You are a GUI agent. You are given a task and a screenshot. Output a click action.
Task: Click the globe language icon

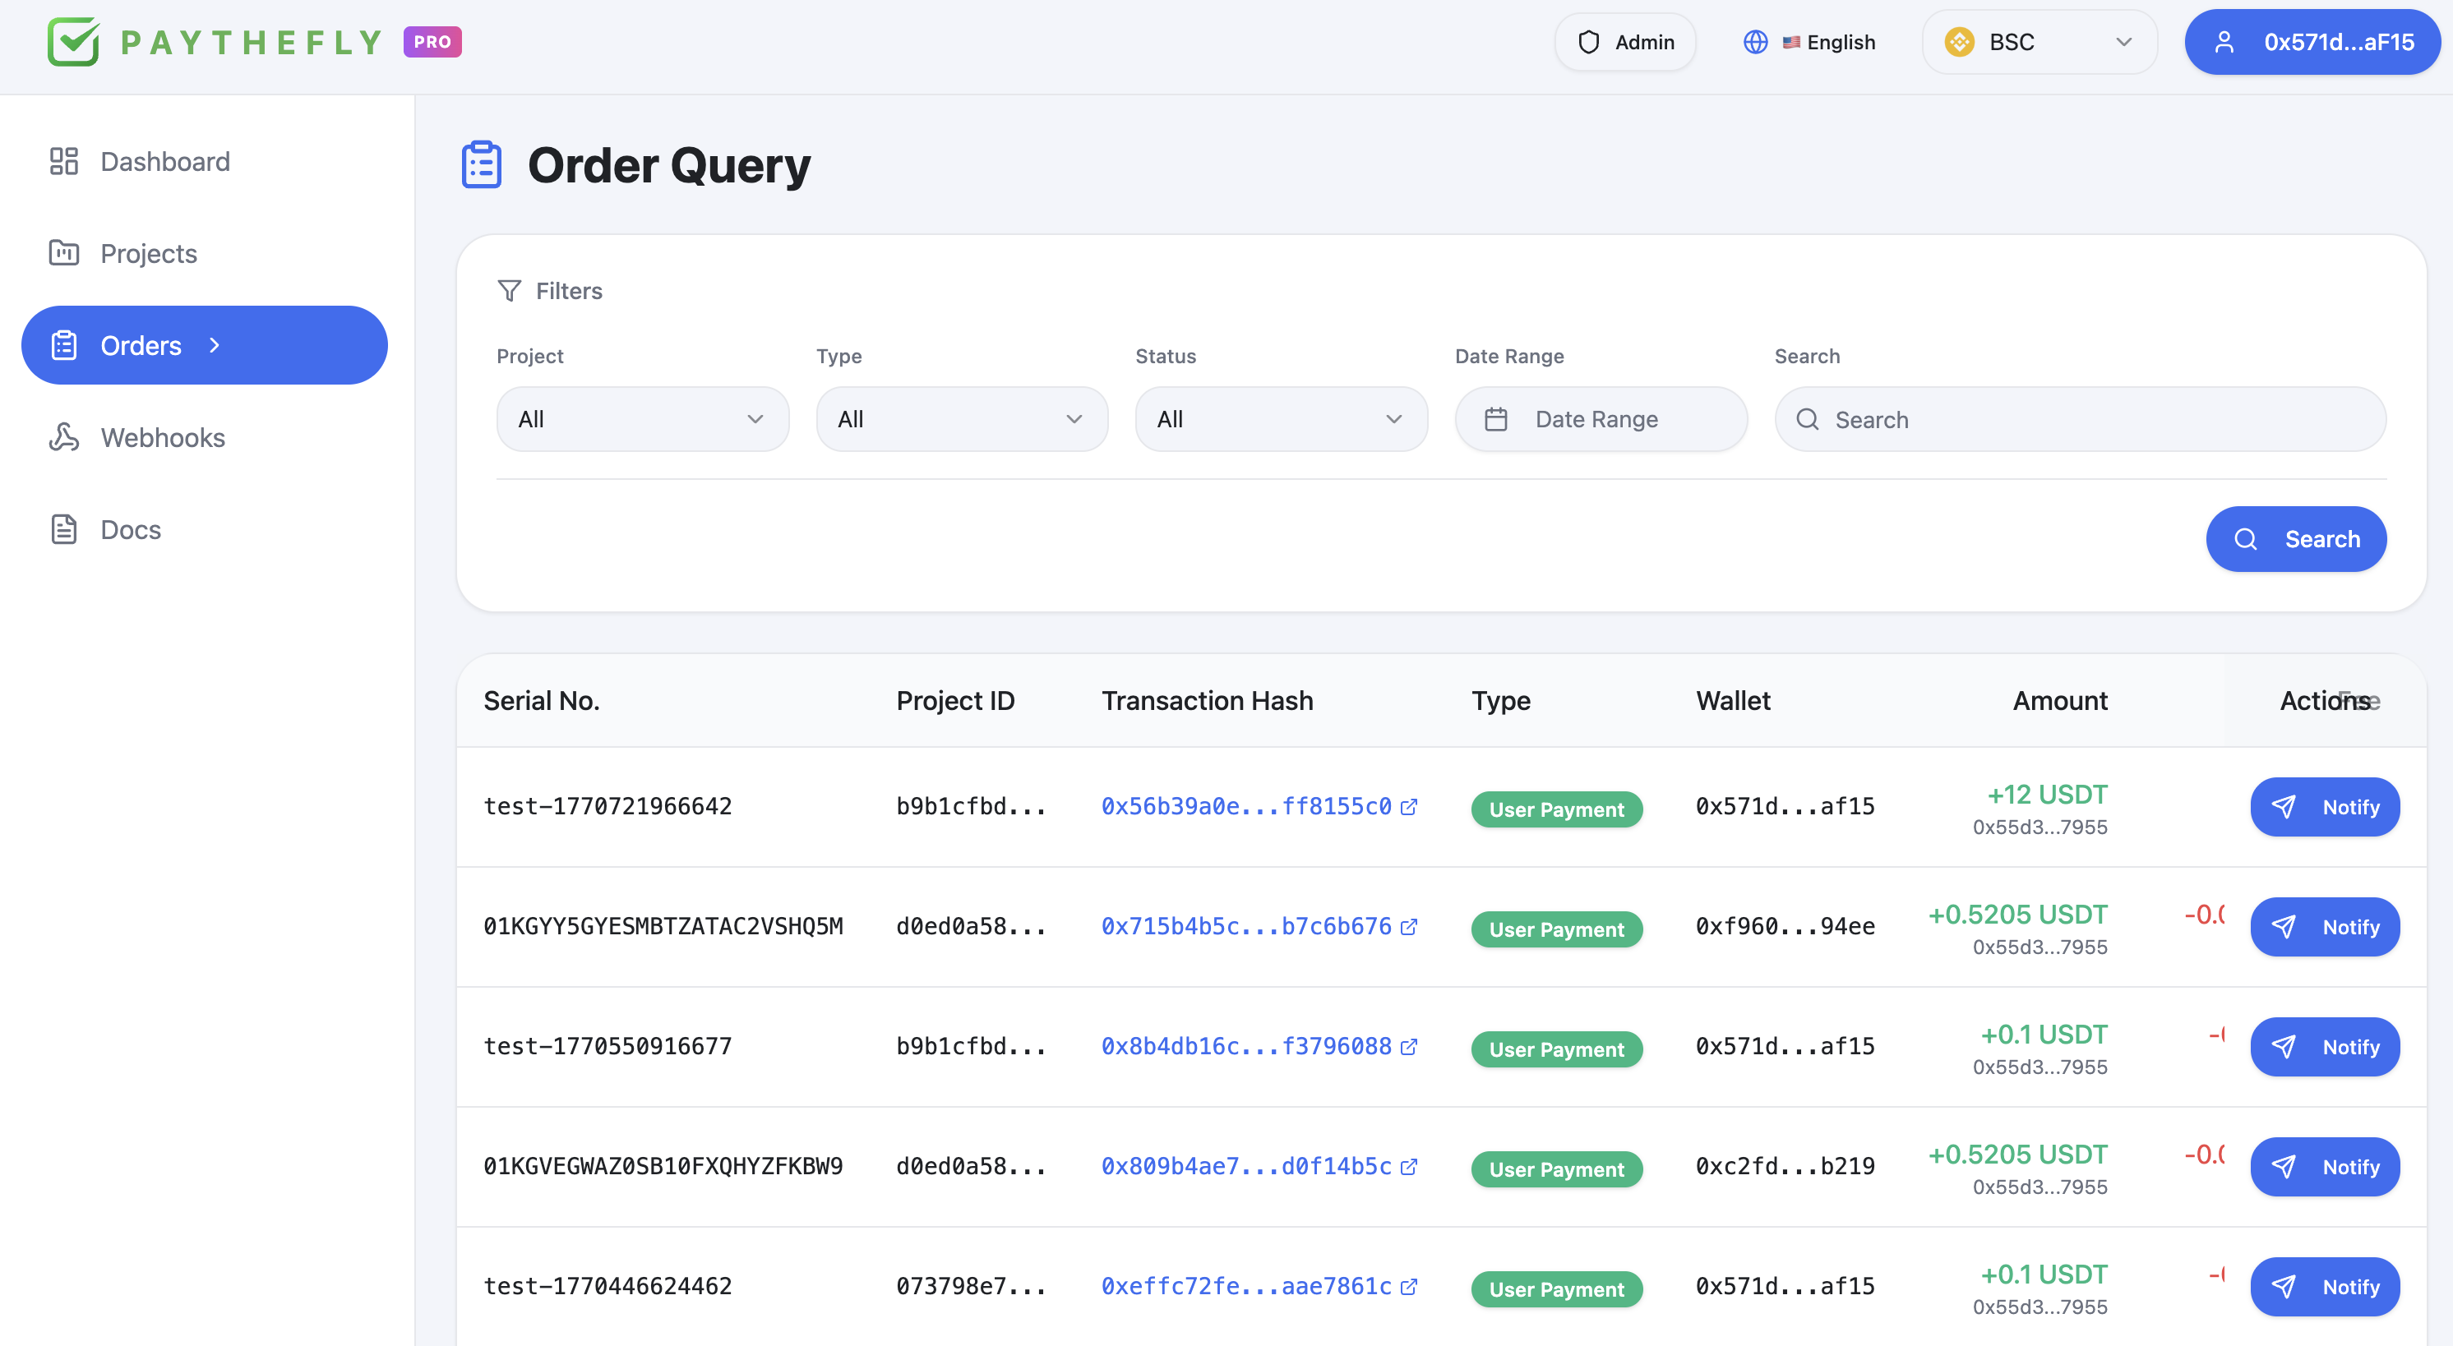coord(1755,42)
